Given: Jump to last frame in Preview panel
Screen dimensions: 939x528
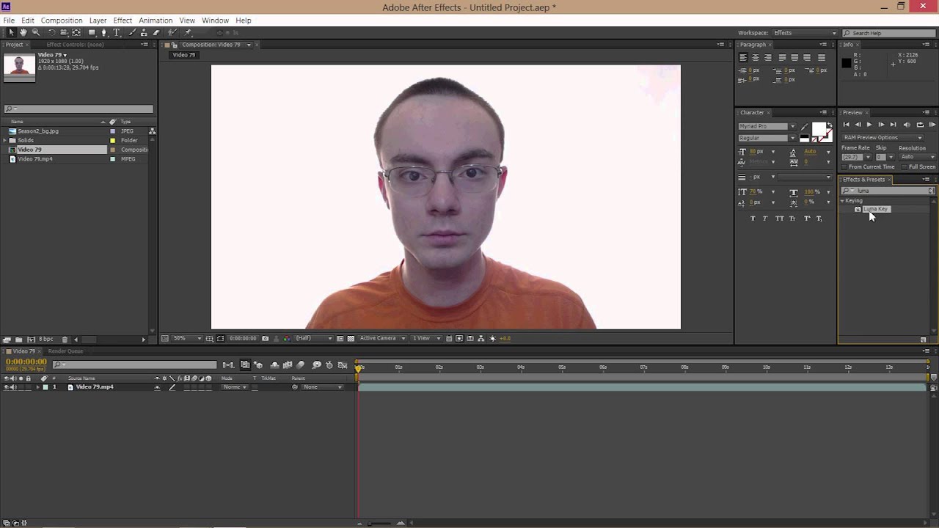Looking at the screenshot, I should (x=893, y=125).
